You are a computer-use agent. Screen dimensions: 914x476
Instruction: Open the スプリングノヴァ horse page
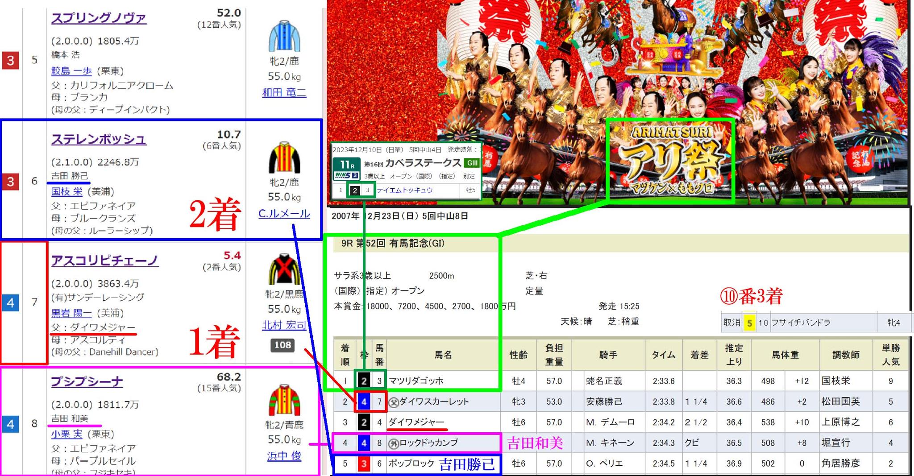pyautogui.click(x=99, y=18)
